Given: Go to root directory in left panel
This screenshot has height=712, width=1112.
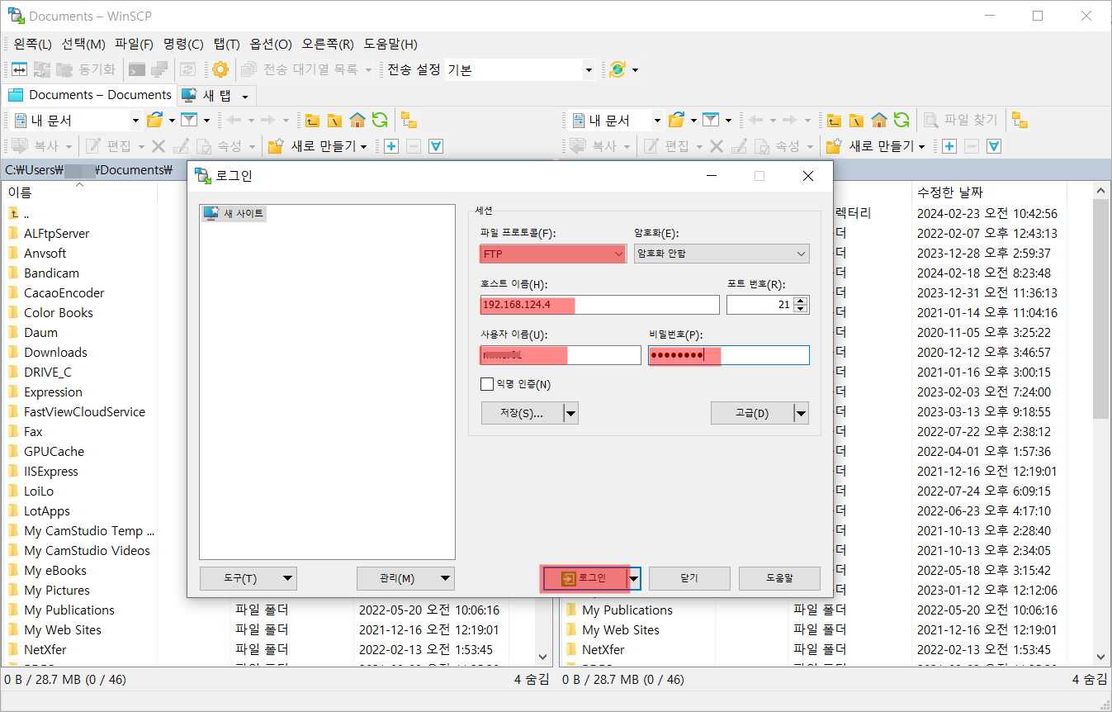Looking at the screenshot, I should pos(334,121).
